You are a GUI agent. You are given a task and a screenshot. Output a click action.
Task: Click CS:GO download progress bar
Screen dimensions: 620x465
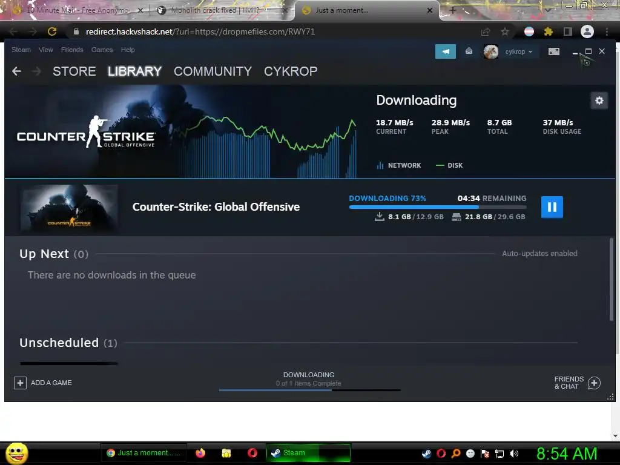(438, 207)
